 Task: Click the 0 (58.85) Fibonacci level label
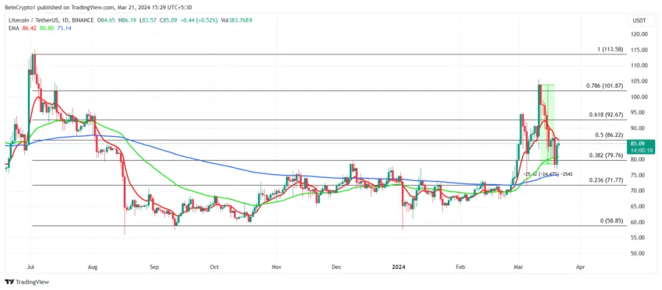[612, 221]
